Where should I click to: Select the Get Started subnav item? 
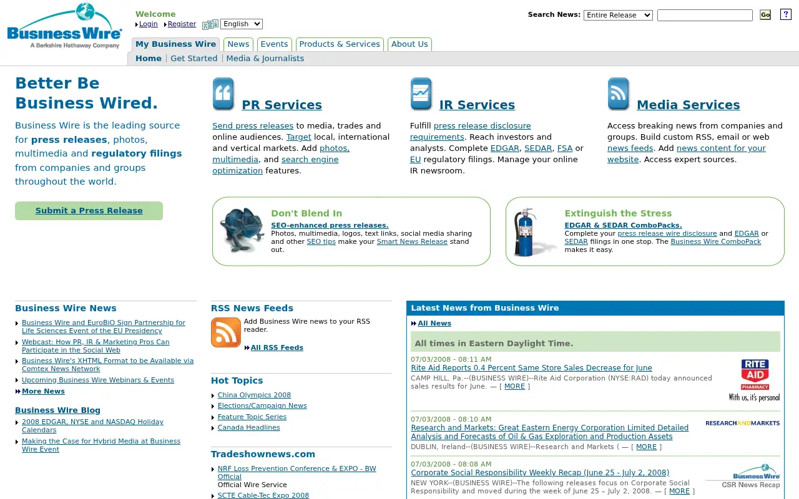click(x=194, y=59)
